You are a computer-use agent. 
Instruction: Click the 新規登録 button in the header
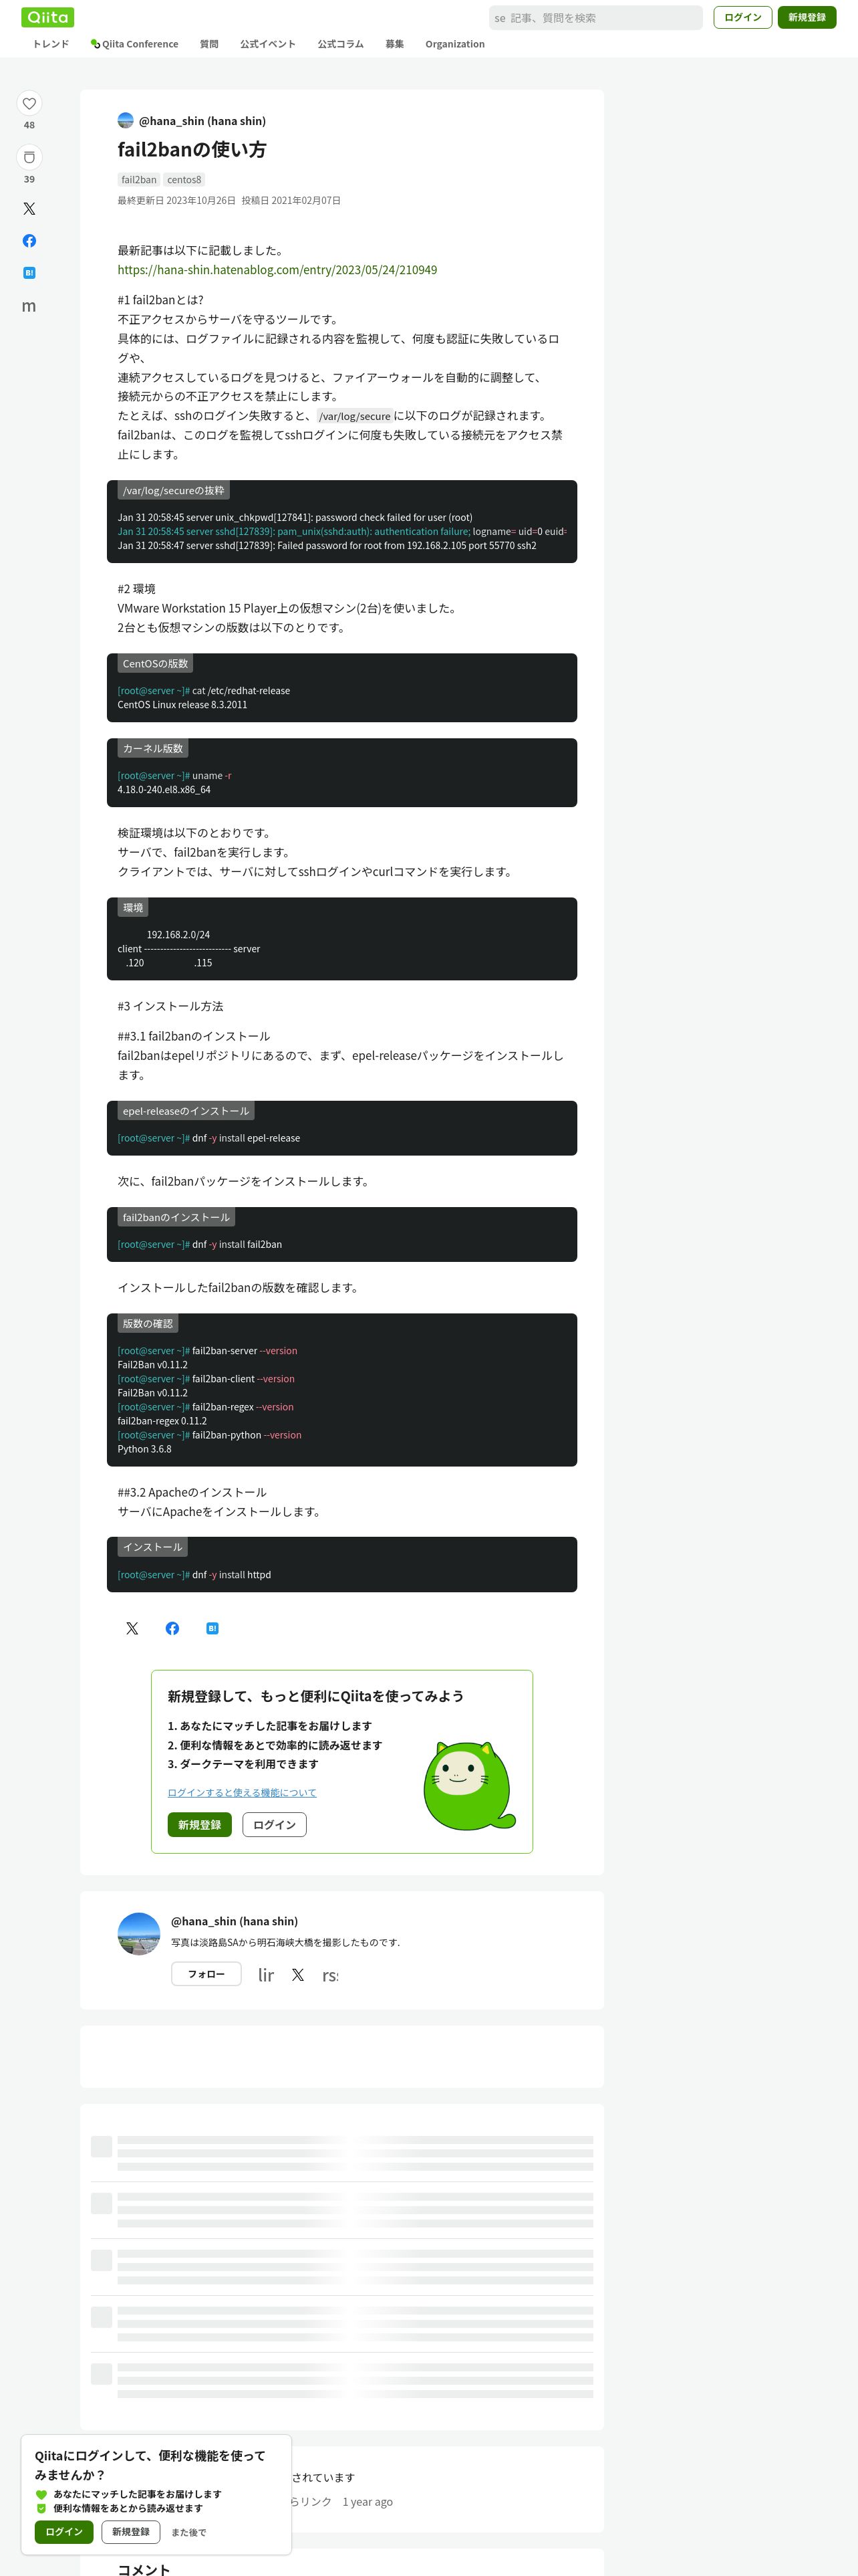point(807,17)
